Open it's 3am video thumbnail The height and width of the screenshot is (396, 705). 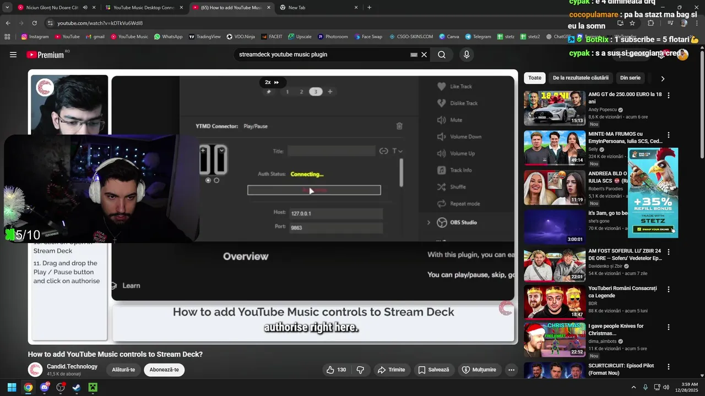[554, 227]
